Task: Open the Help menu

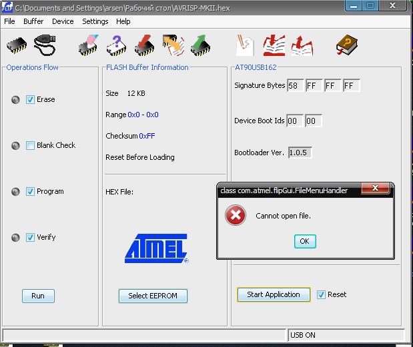Action: 123,21
